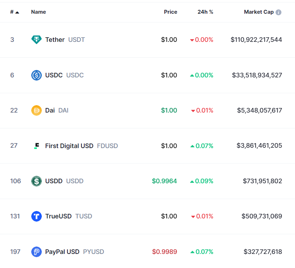The width and height of the screenshot is (295, 268).
Task: Click the TrueUSD TUSD ticker text
Action: click(84, 216)
